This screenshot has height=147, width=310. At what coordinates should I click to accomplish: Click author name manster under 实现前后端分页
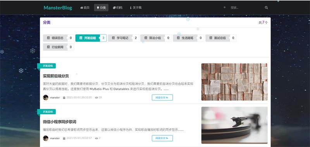point(55,97)
